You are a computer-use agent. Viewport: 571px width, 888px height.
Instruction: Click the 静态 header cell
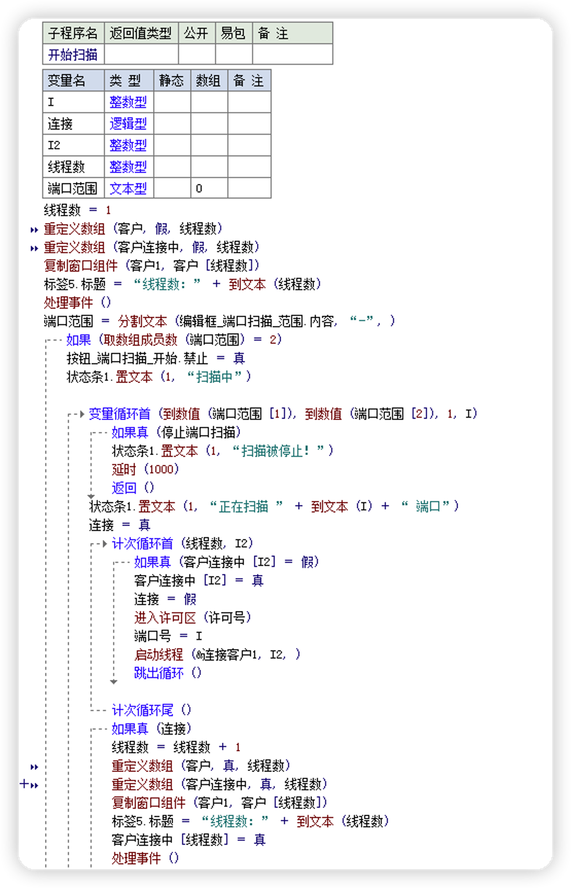click(172, 80)
